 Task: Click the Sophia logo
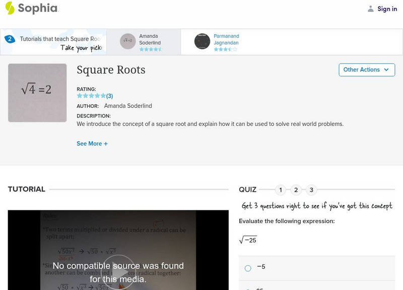32,8
